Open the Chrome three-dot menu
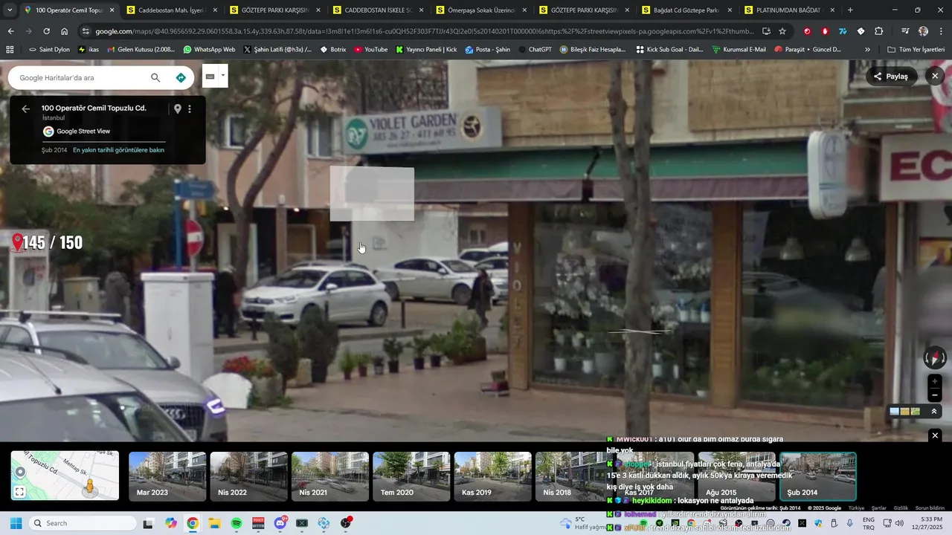The height and width of the screenshot is (535, 952). (x=941, y=31)
